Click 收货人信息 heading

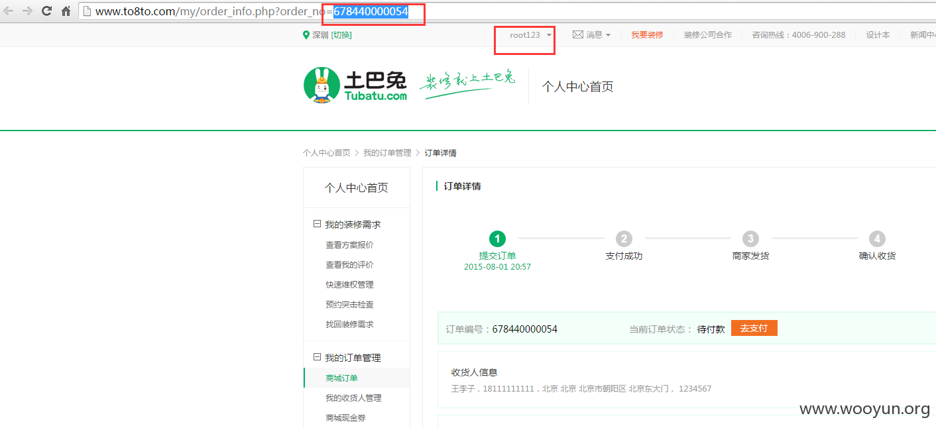(x=475, y=372)
